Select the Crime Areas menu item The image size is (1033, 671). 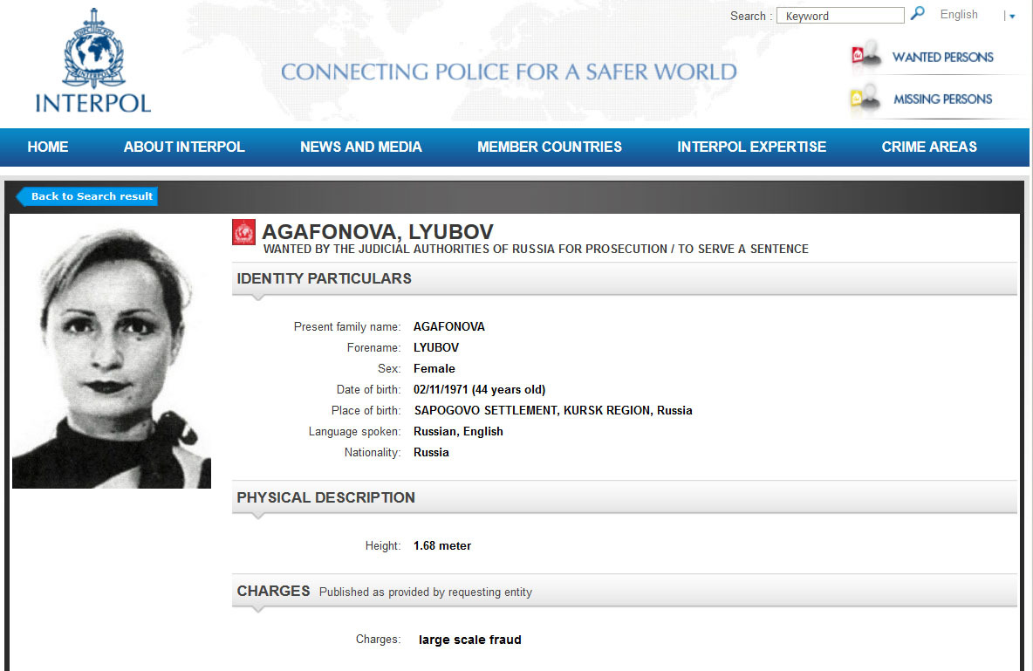pos(929,147)
